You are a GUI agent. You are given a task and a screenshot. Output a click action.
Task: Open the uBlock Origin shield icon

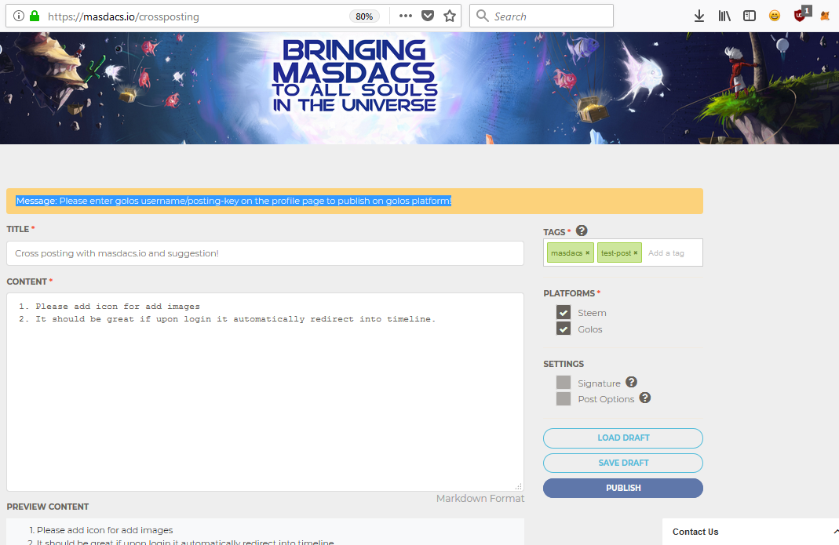(x=800, y=16)
